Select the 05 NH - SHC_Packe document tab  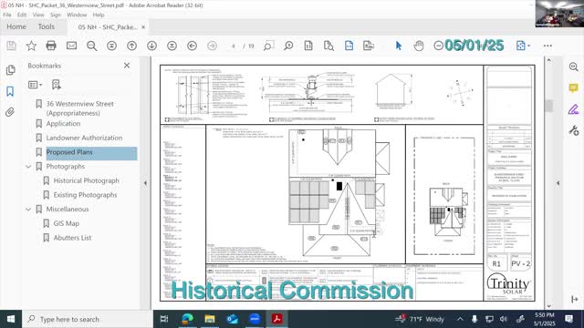108,27
